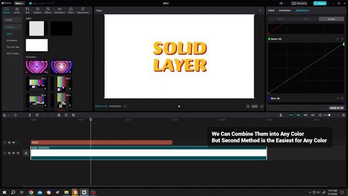Viewport: 348px width, 196px height.
Task: Click the scopes/focus icon below the player
Action: (248, 107)
